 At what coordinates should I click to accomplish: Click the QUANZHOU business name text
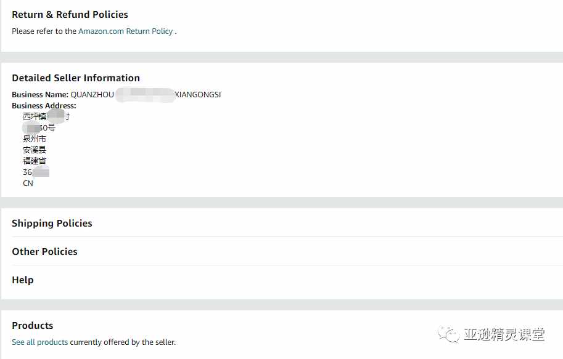click(92, 95)
